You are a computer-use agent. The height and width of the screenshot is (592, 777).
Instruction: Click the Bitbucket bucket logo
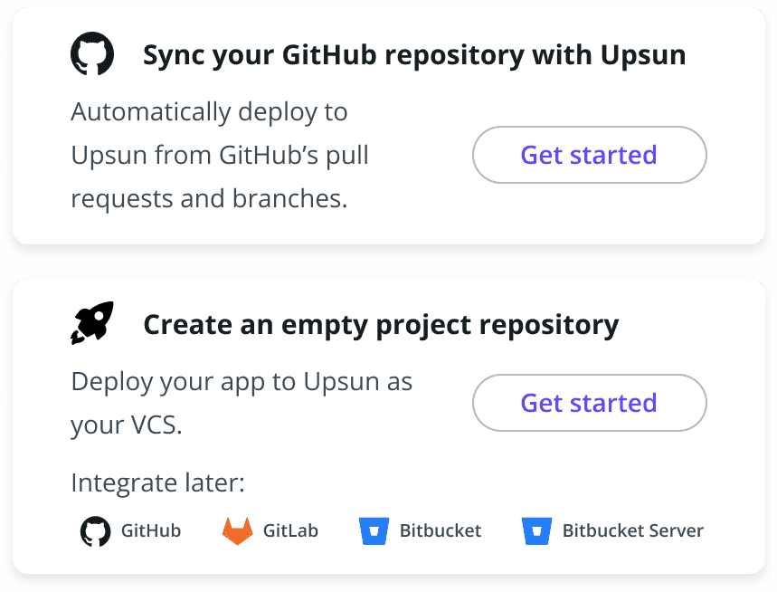pos(374,531)
